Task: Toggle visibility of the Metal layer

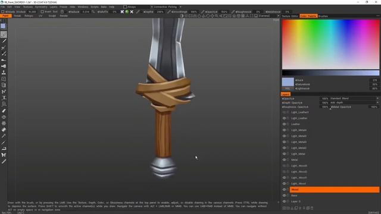Action: [284, 160]
